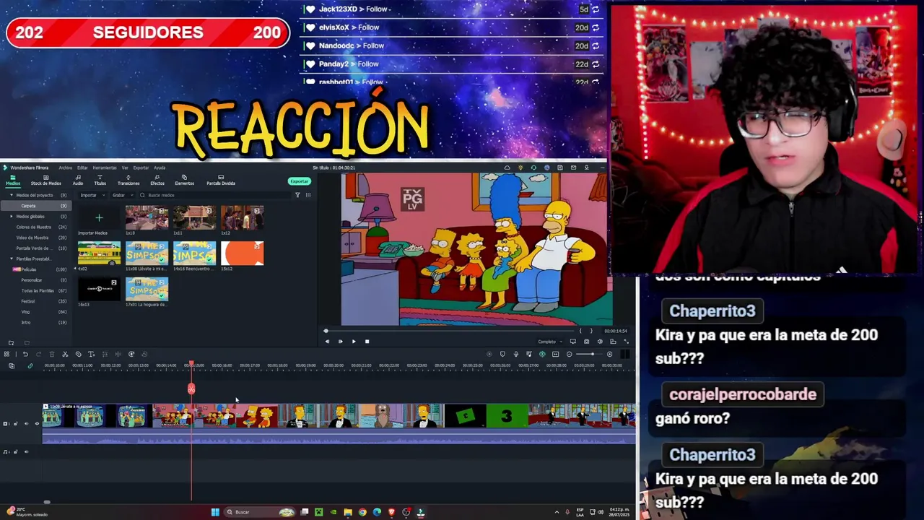The width and height of the screenshot is (924, 520).
Task: Click the lightbulb tips icon
Action: click(x=520, y=168)
